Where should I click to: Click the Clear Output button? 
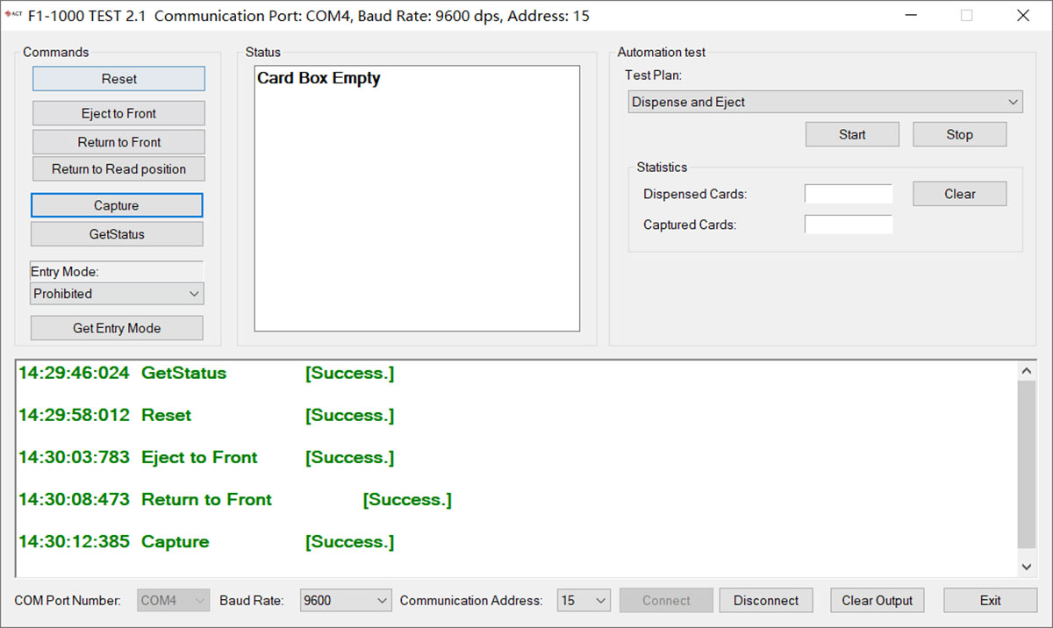(877, 601)
